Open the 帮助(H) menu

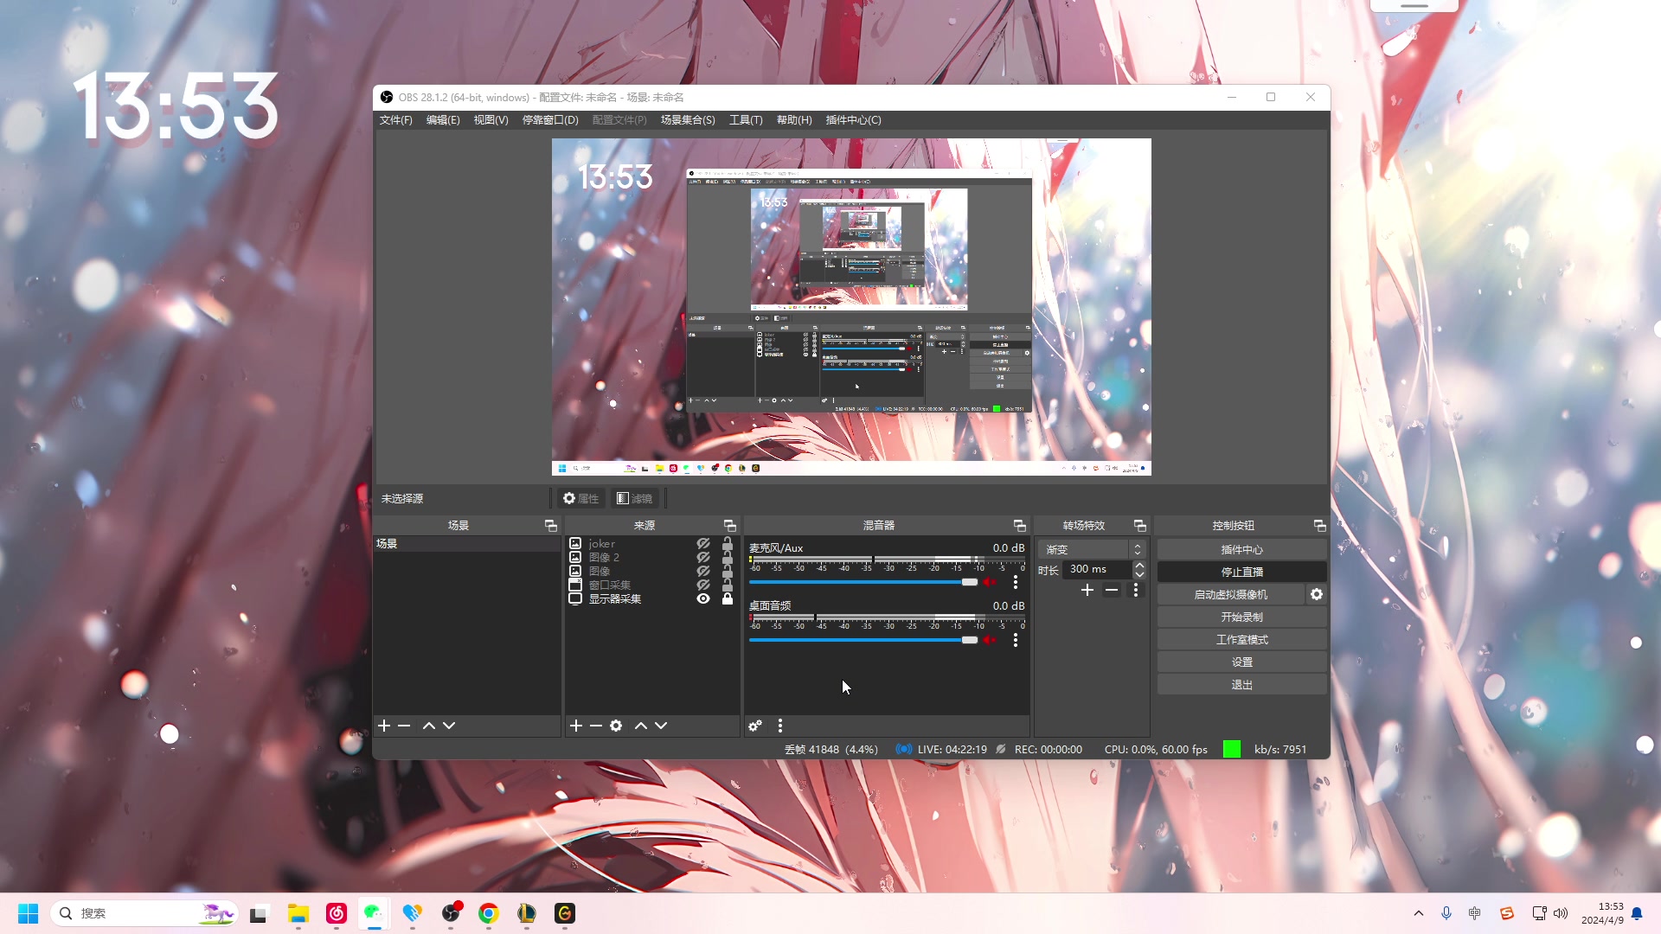coord(794,120)
